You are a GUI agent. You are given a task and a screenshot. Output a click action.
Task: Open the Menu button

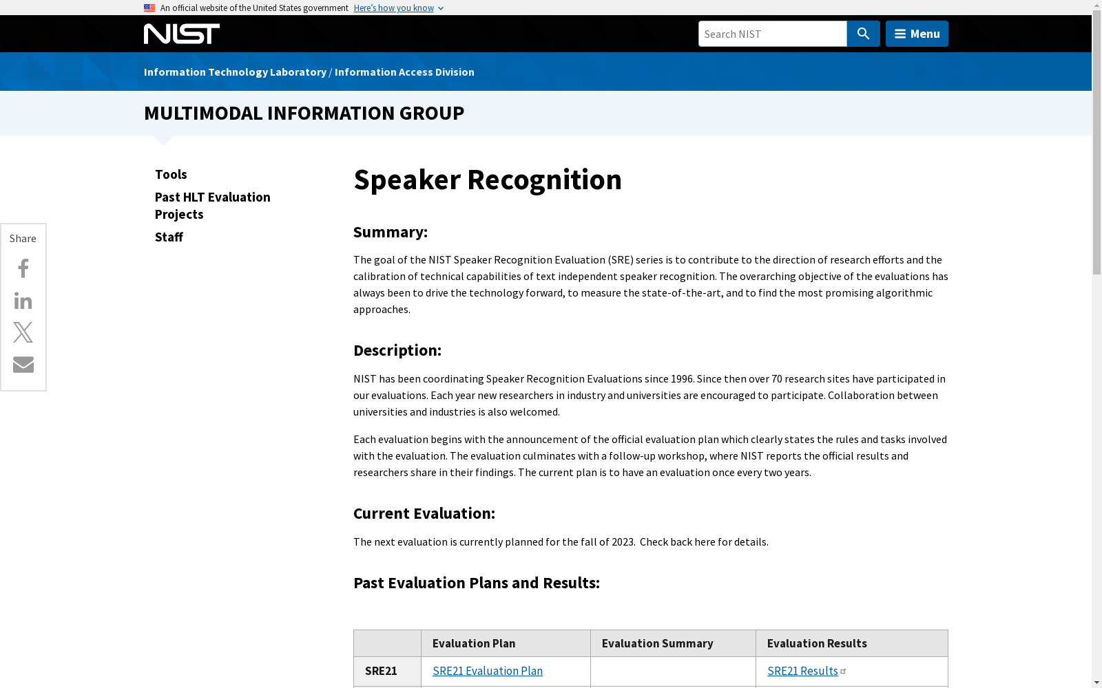pos(917,34)
